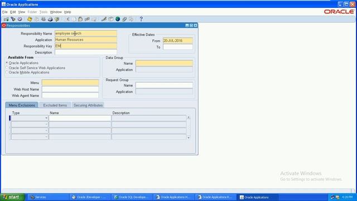Click the Application field showing Human Resources

[x=86, y=40]
